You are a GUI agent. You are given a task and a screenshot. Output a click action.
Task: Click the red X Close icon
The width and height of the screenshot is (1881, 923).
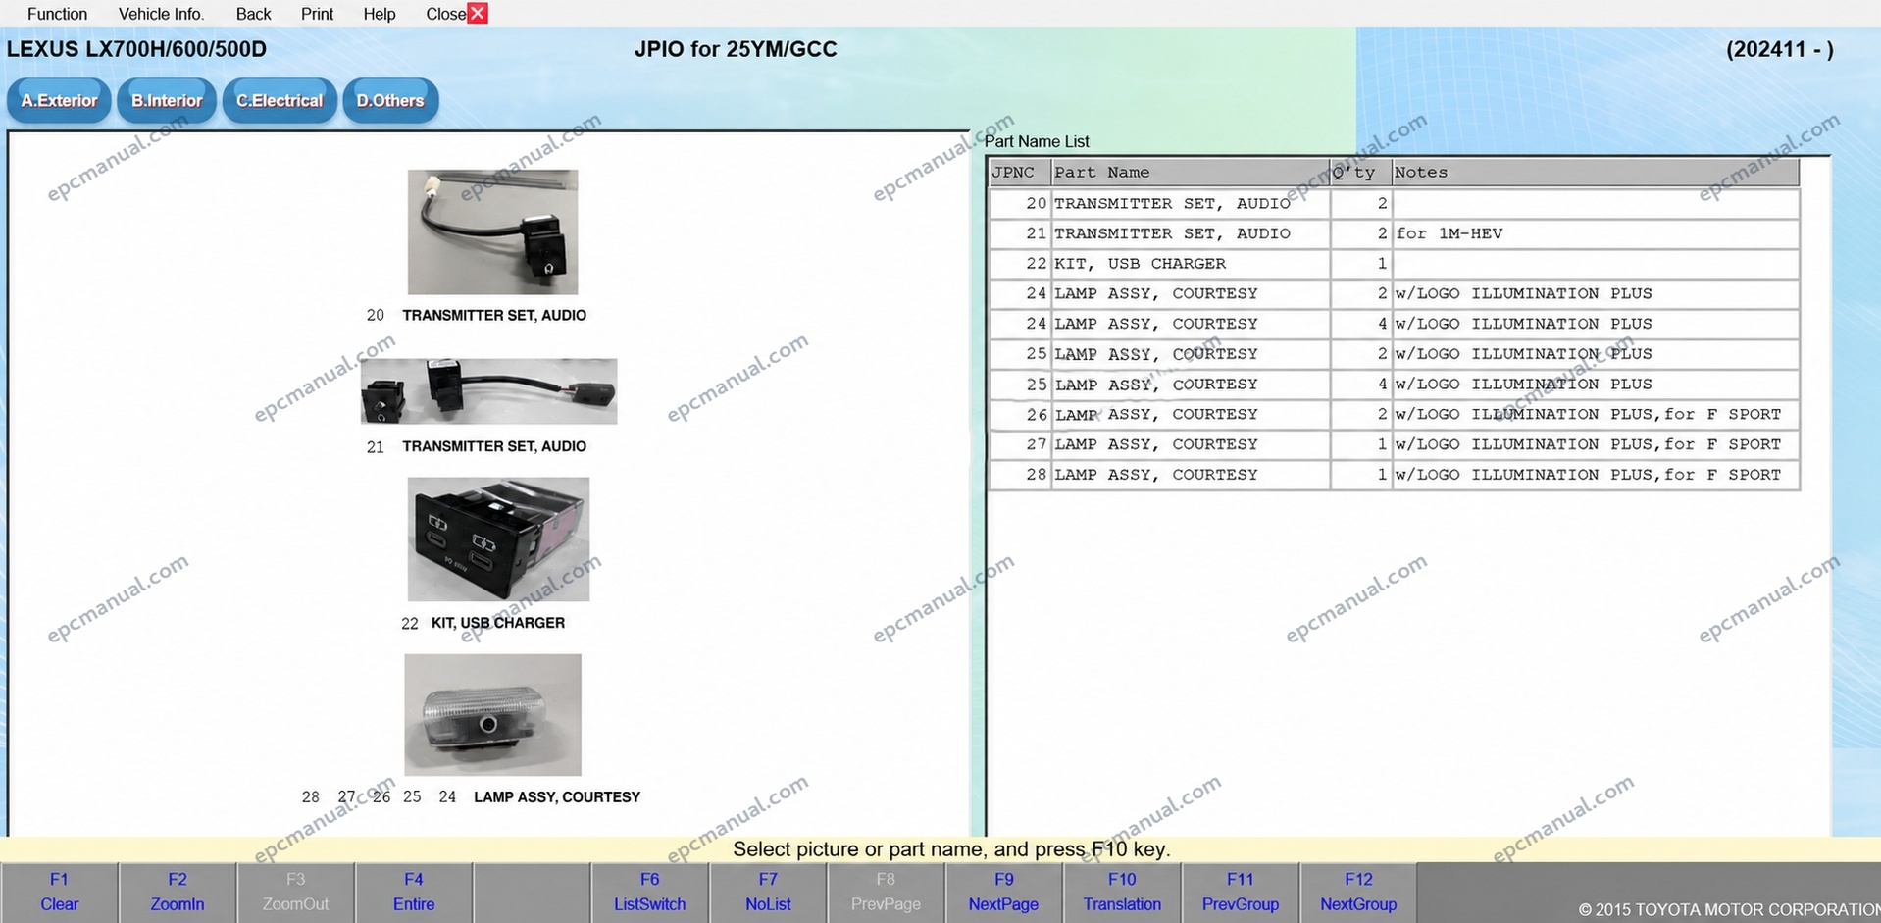(478, 13)
